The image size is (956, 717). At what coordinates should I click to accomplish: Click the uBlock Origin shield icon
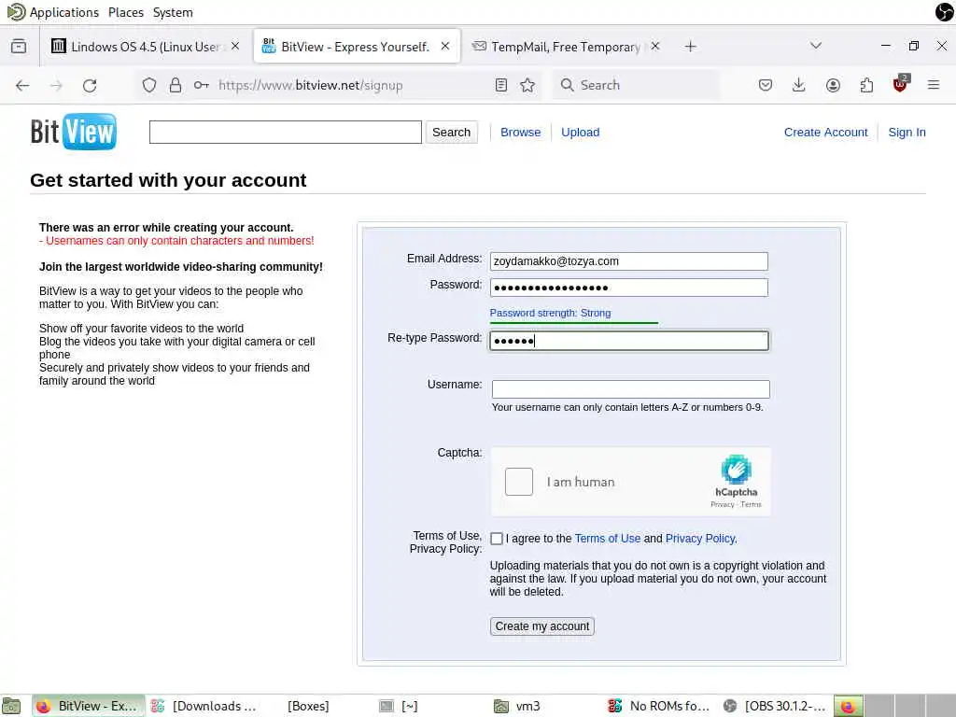pyautogui.click(x=900, y=84)
